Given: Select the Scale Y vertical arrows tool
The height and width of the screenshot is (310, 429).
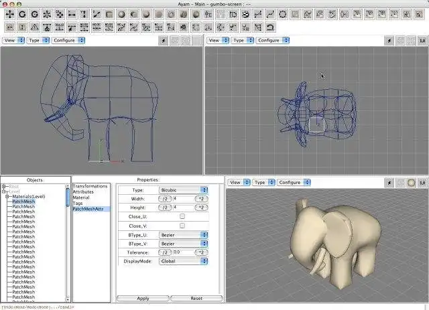Looking at the screenshot, I should click(x=84, y=14).
